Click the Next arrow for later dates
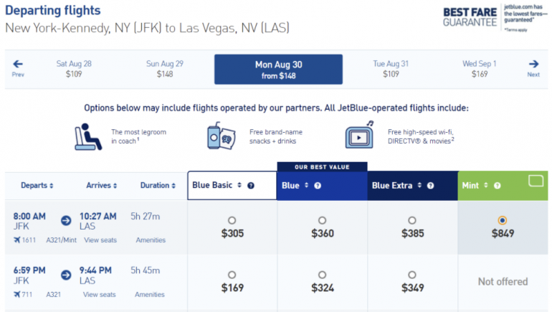Viewport: 552px width, 312px height. pyautogui.click(x=533, y=66)
